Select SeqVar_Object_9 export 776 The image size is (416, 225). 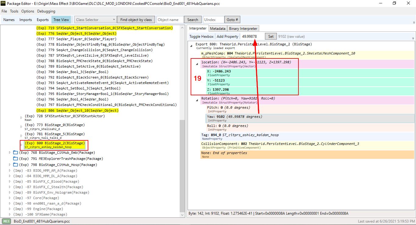[76, 33]
